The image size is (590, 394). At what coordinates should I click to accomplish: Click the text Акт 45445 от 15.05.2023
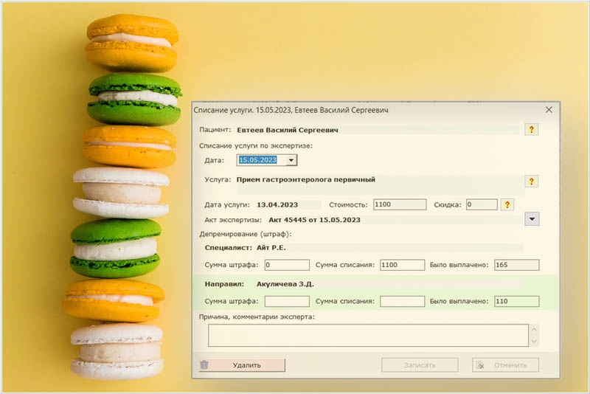tap(315, 220)
